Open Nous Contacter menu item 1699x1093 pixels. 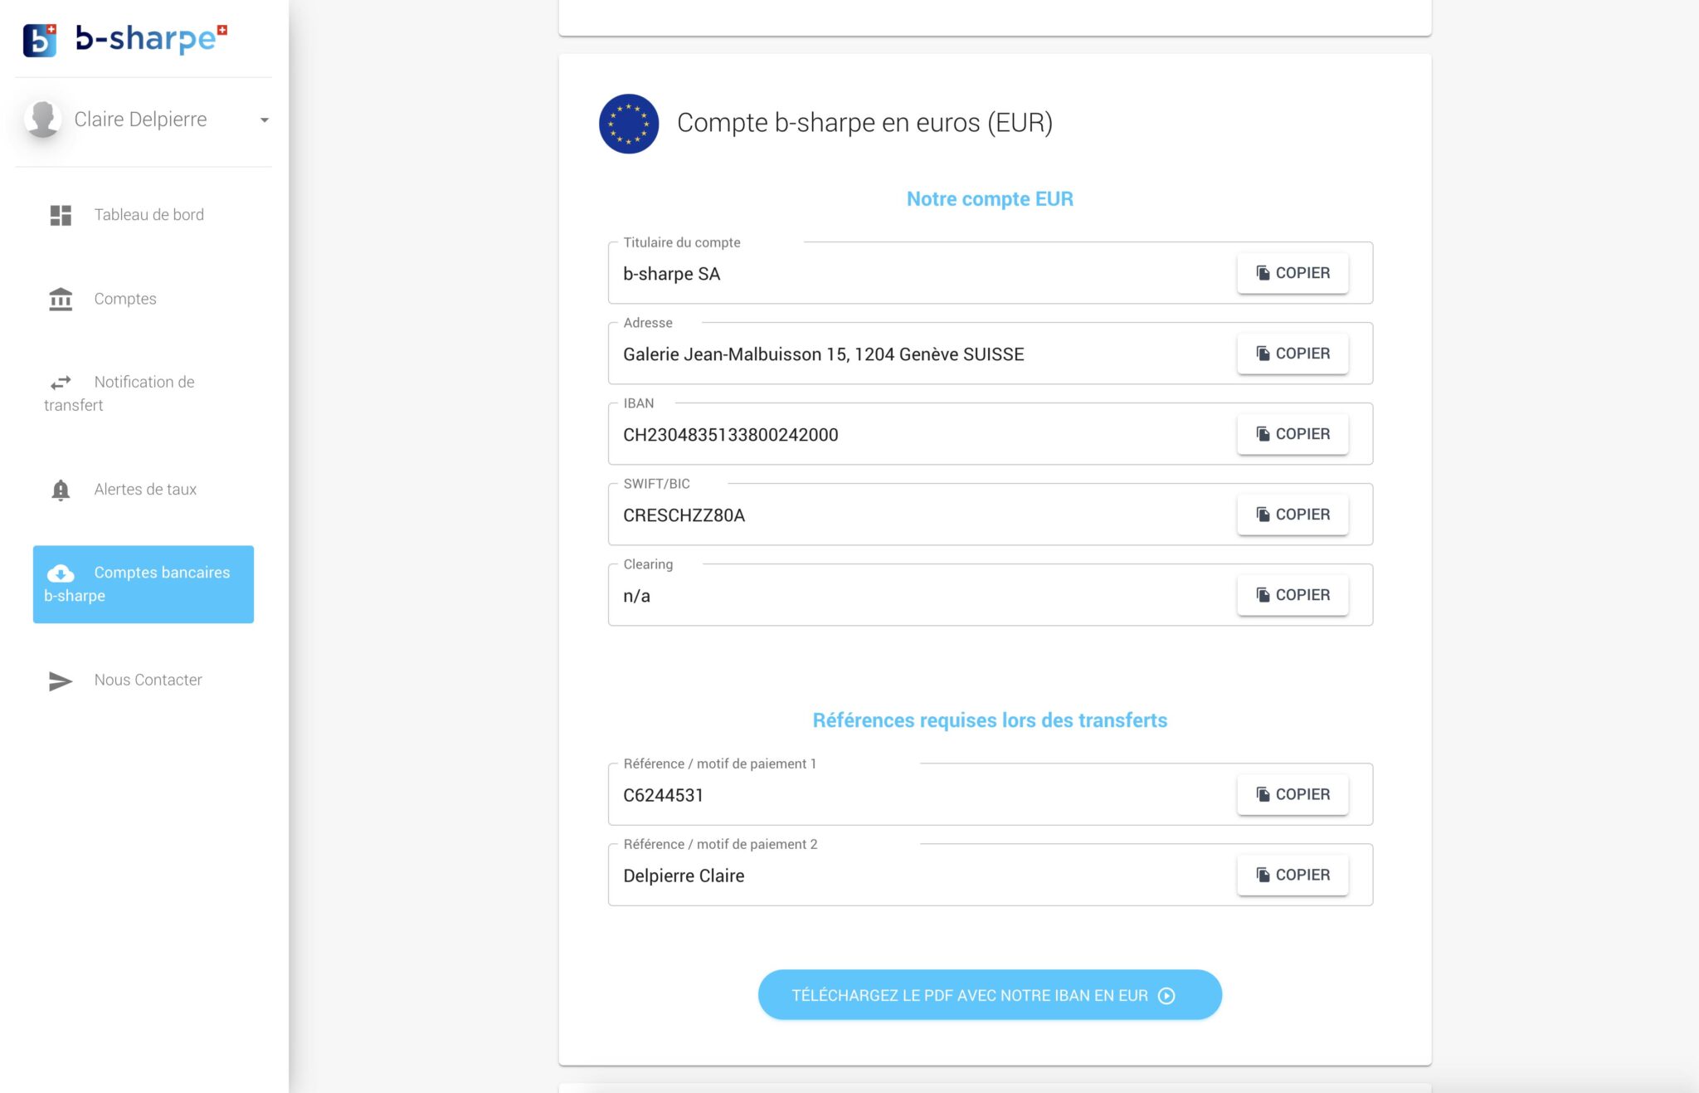click(x=143, y=681)
